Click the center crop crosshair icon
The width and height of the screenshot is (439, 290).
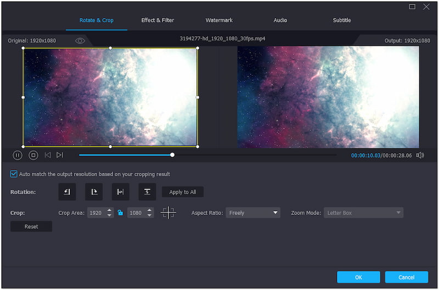168,213
